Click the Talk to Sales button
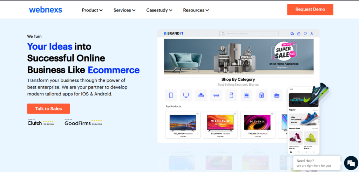This screenshot has height=172, width=359. coord(48,109)
